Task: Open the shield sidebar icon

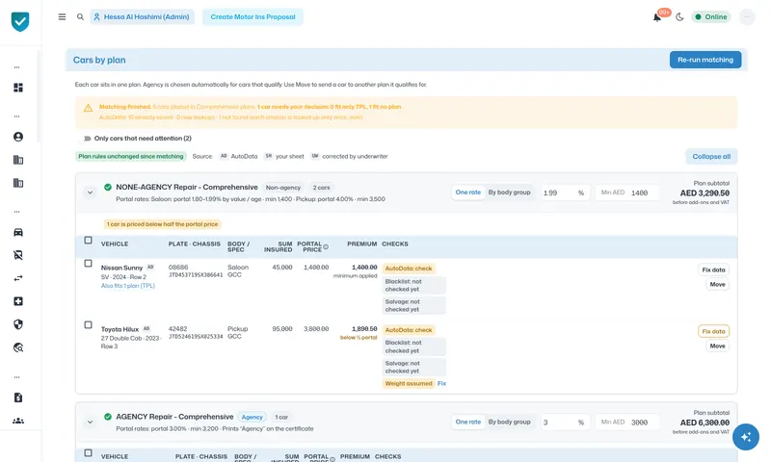Action: [x=18, y=324]
